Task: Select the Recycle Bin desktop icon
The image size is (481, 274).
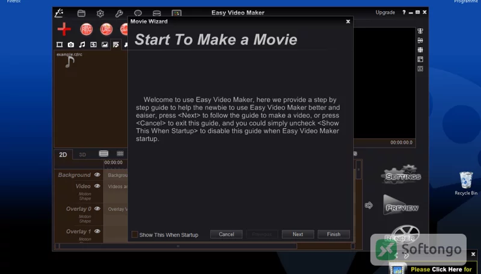Action: click(x=466, y=183)
